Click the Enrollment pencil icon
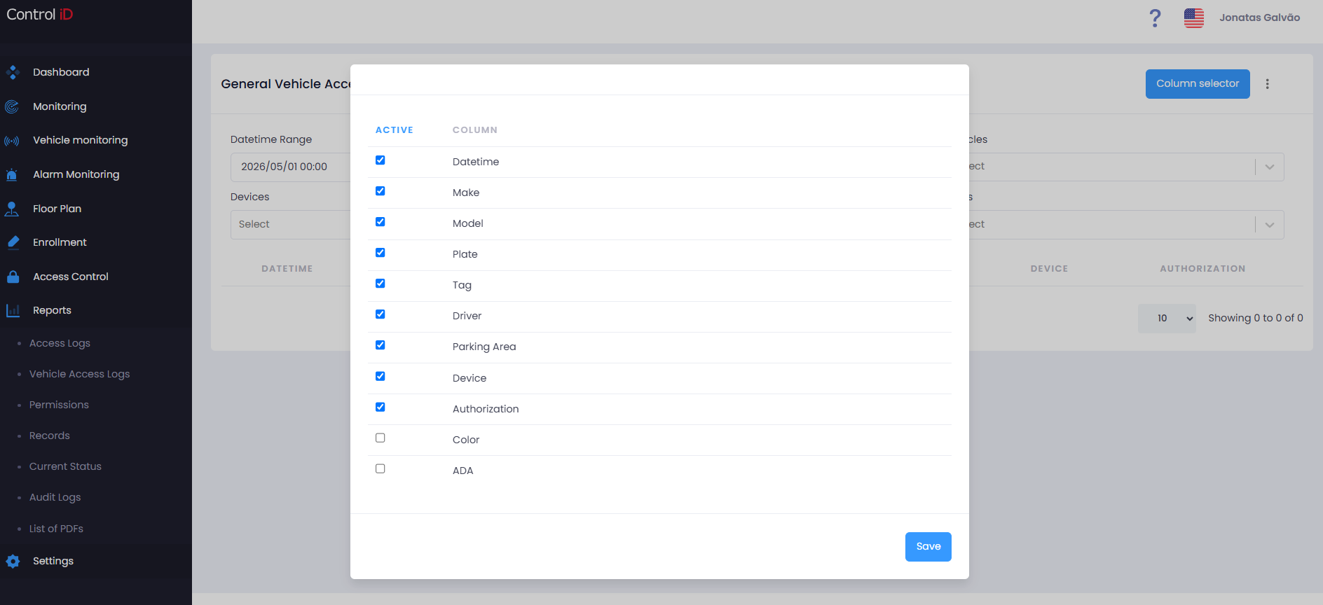This screenshot has height=605, width=1323. (x=13, y=242)
